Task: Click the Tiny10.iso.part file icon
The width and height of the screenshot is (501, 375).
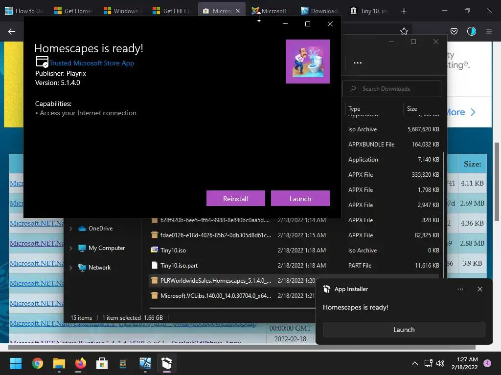Action: pyautogui.click(x=154, y=265)
